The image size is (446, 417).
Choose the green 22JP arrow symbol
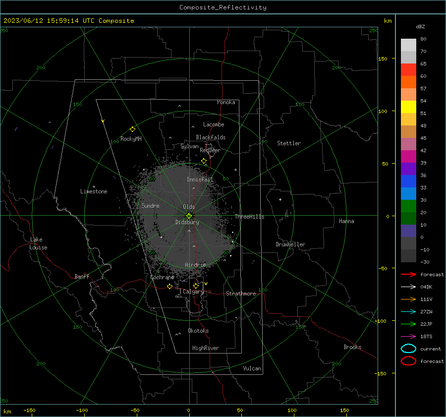click(408, 324)
